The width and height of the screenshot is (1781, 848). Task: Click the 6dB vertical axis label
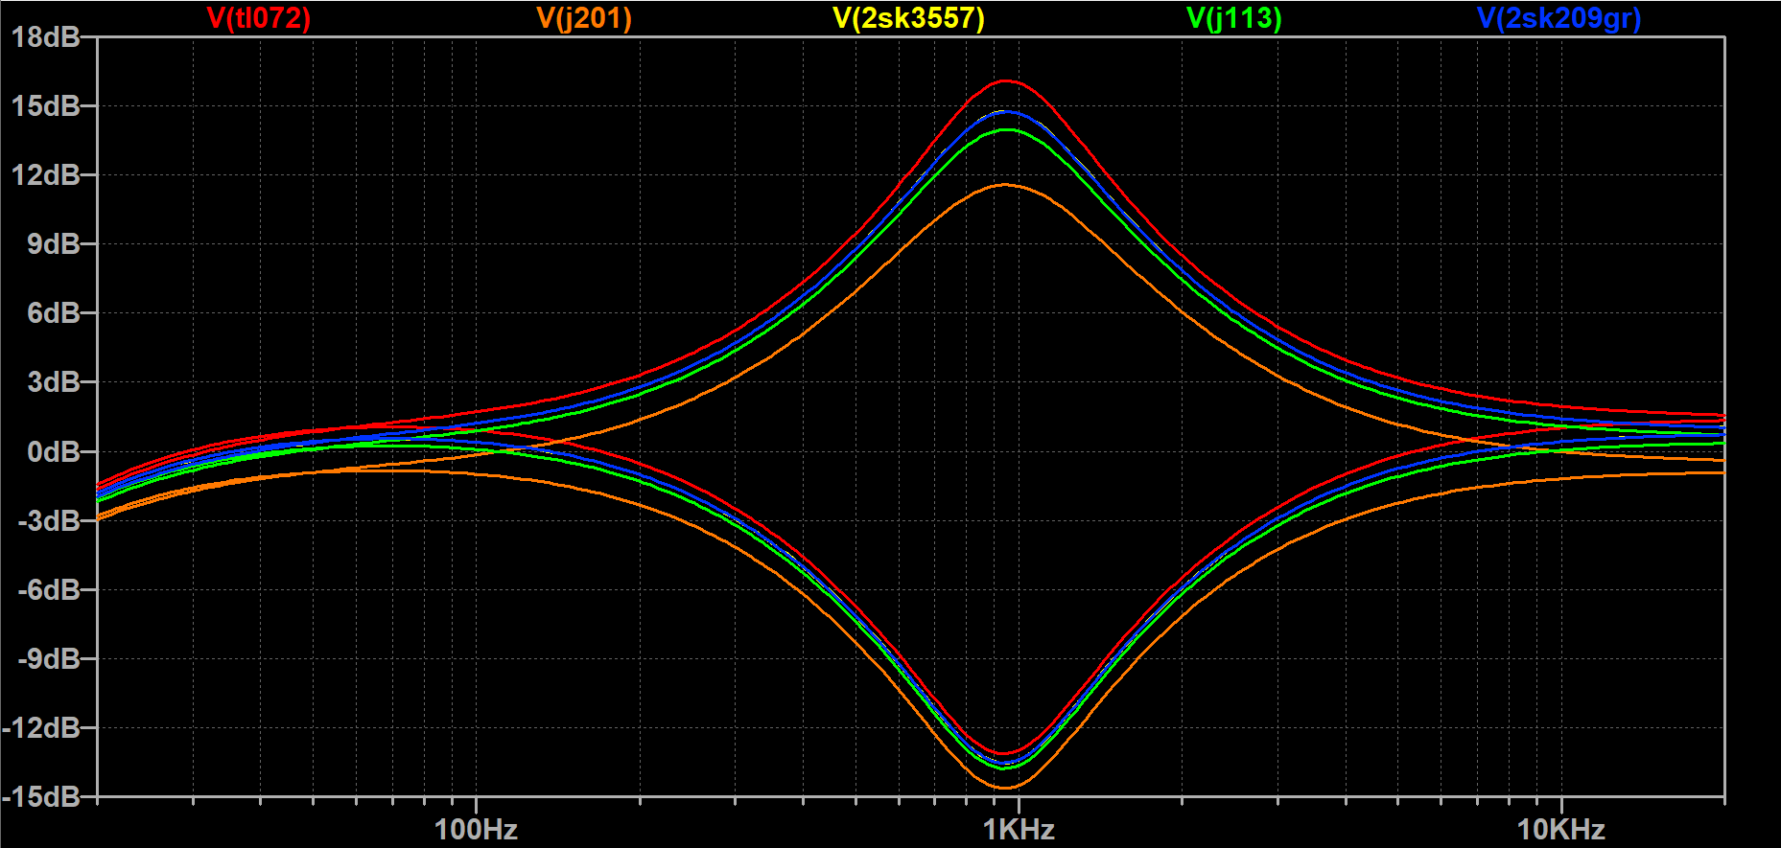pos(54,313)
